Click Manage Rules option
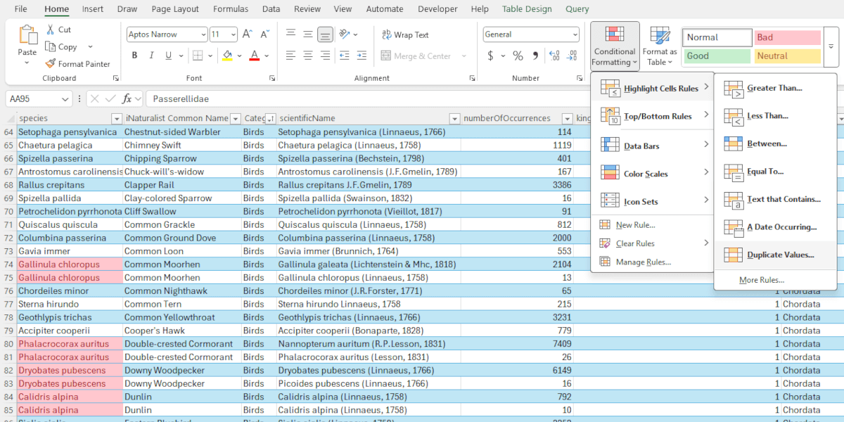 pyautogui.click(x=653, y=262)
